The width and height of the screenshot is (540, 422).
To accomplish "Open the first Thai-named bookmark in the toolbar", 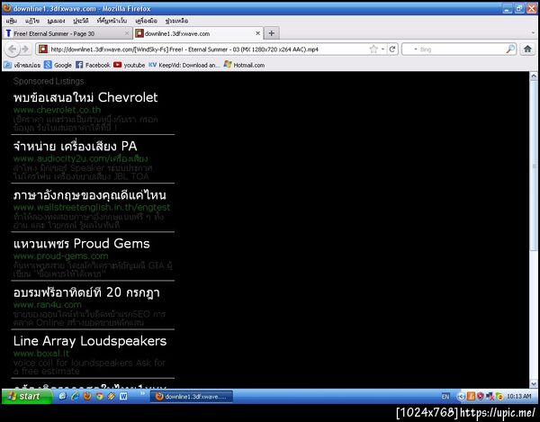I will [x=22, y=65].
